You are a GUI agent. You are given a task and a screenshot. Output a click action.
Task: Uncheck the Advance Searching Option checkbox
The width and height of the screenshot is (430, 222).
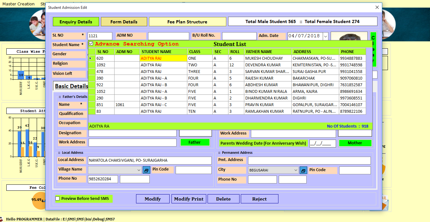click(91, 44)
